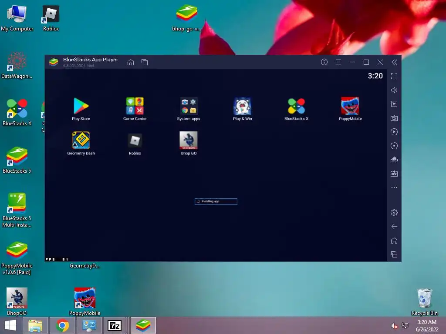Expand more options three dots in sidebar
Image resolution: width=446 pixels, height=334 pixels.
(x=394, y=187)
